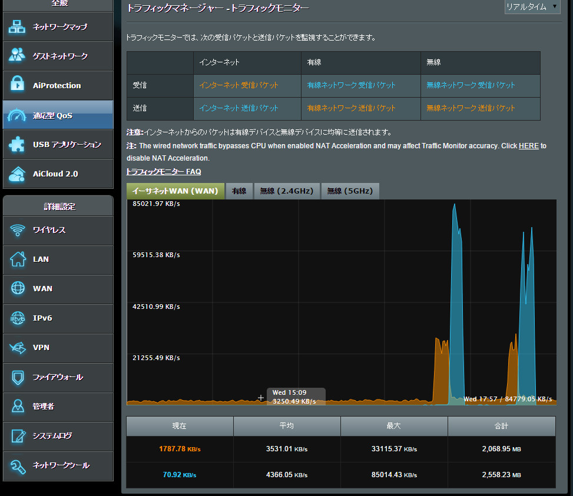Click the AiCloud 2.0 cloud icon
Viewport: 573px width, 496px height.
click(x=17, y=174)
